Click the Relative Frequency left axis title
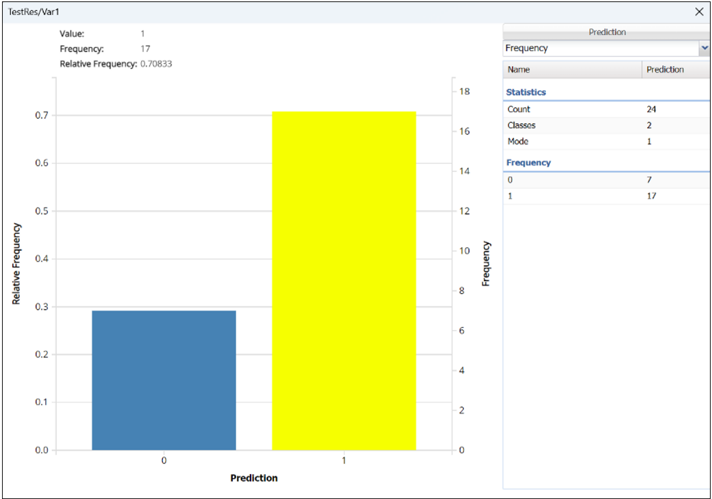The width and height of the screenshot is (712, 499). 16,264
